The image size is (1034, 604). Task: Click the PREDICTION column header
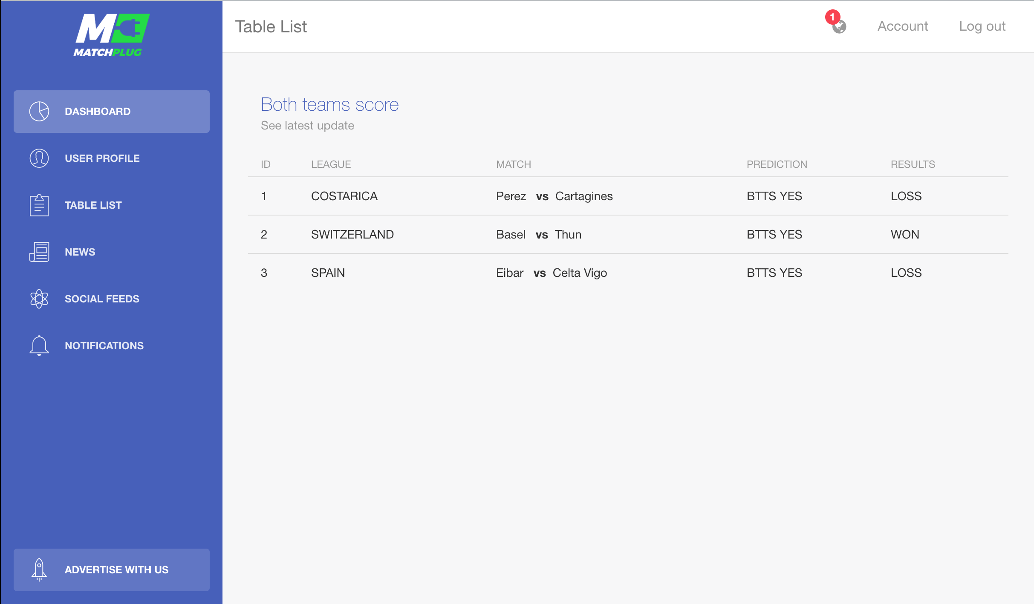[x=777, y=164]
